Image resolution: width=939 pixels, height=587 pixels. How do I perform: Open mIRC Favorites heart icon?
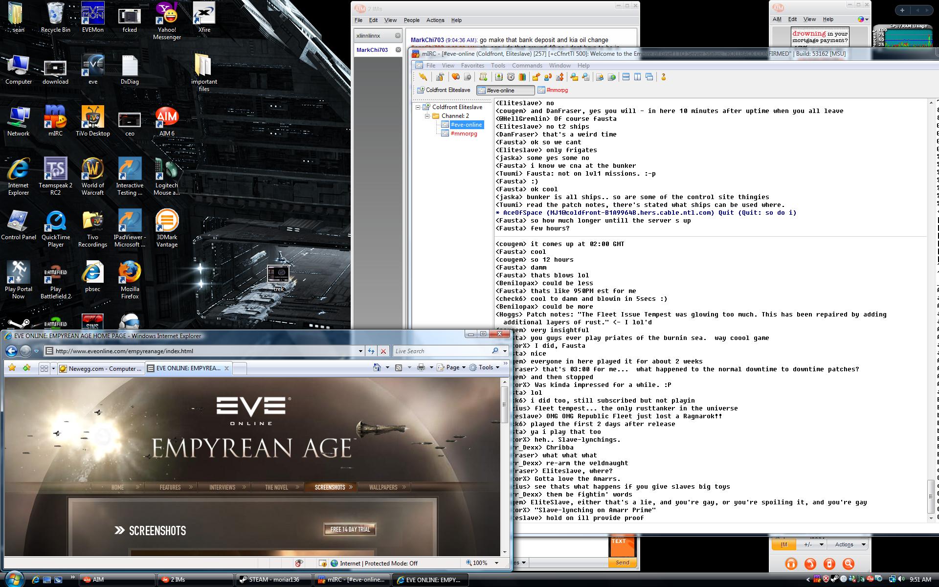click(x=455, y=77)
